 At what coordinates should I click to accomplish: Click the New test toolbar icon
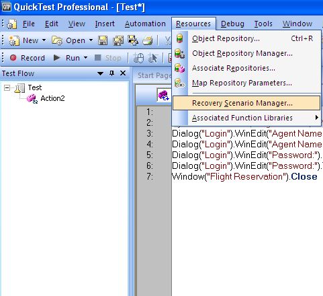coord(14,40)
